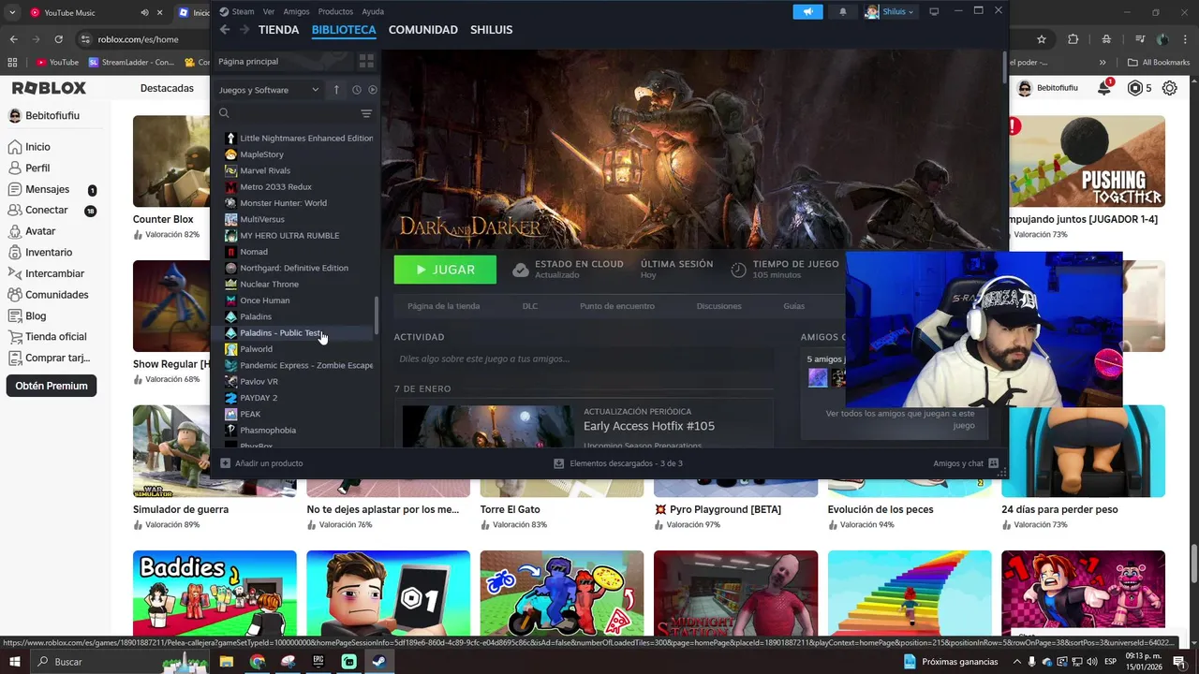Click Añadir un producto button
This screenshot has width=1199, height=674.
261,463
